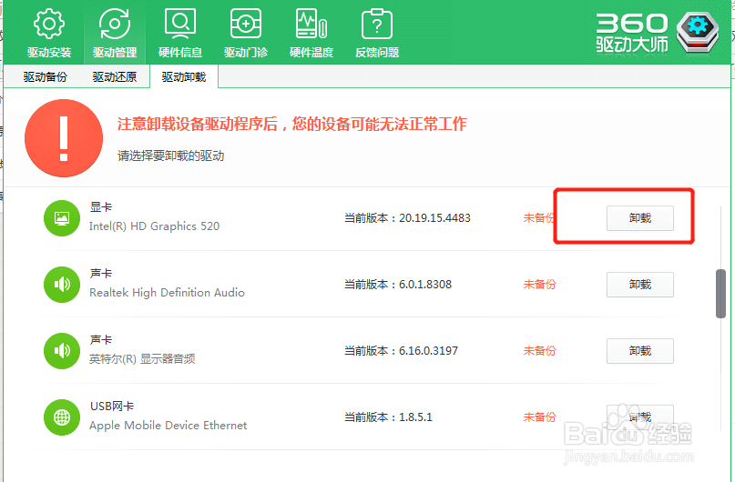This screenshot has width=735, height=482.
Task: Switch to the 驱动备份 tab
Action: point(46,76)
